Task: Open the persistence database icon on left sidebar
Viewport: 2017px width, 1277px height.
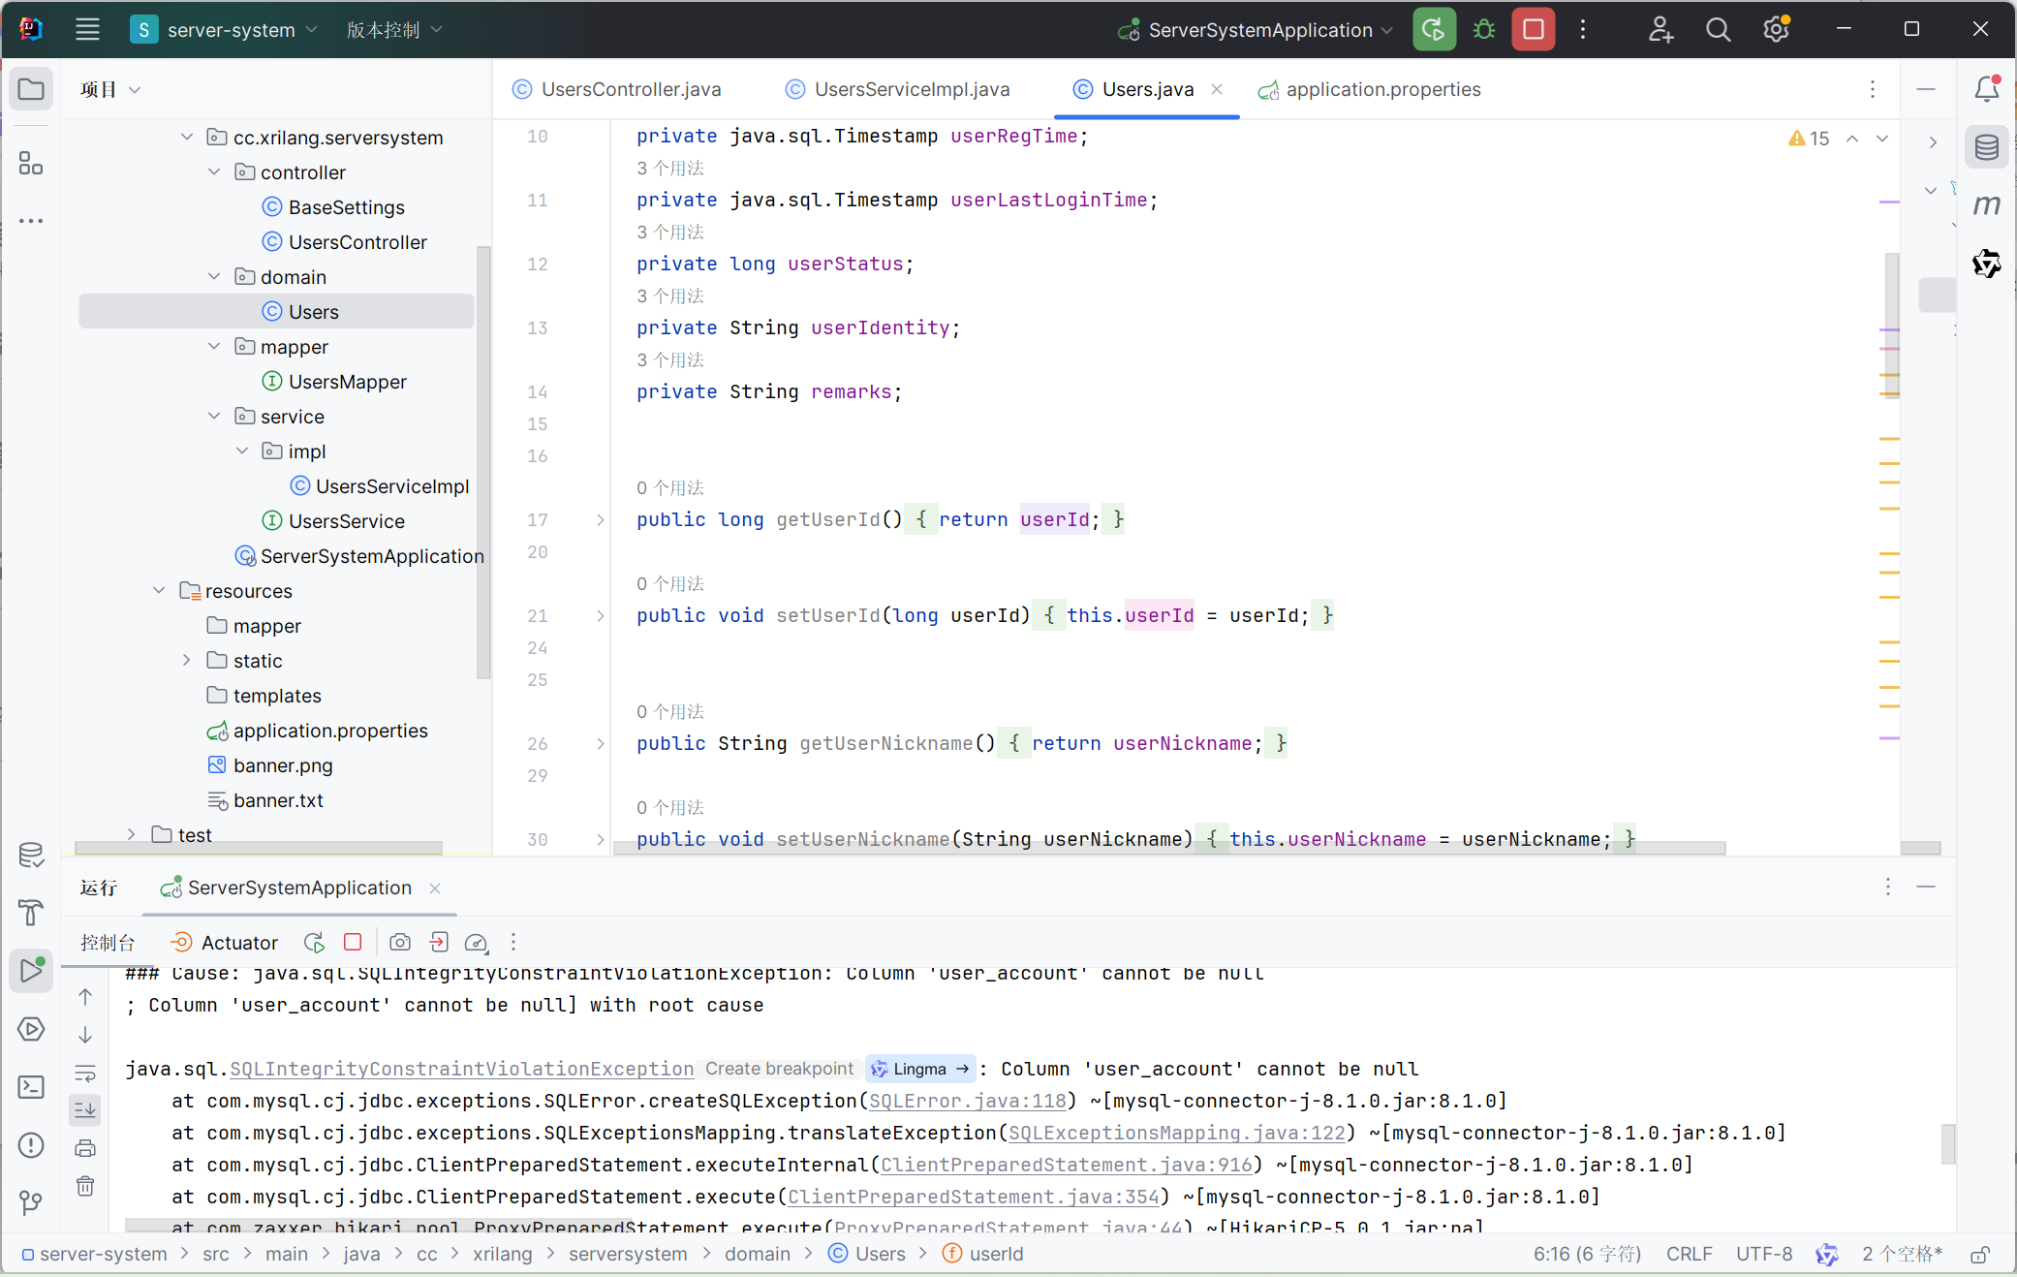Action: click(x=31, y=855)
